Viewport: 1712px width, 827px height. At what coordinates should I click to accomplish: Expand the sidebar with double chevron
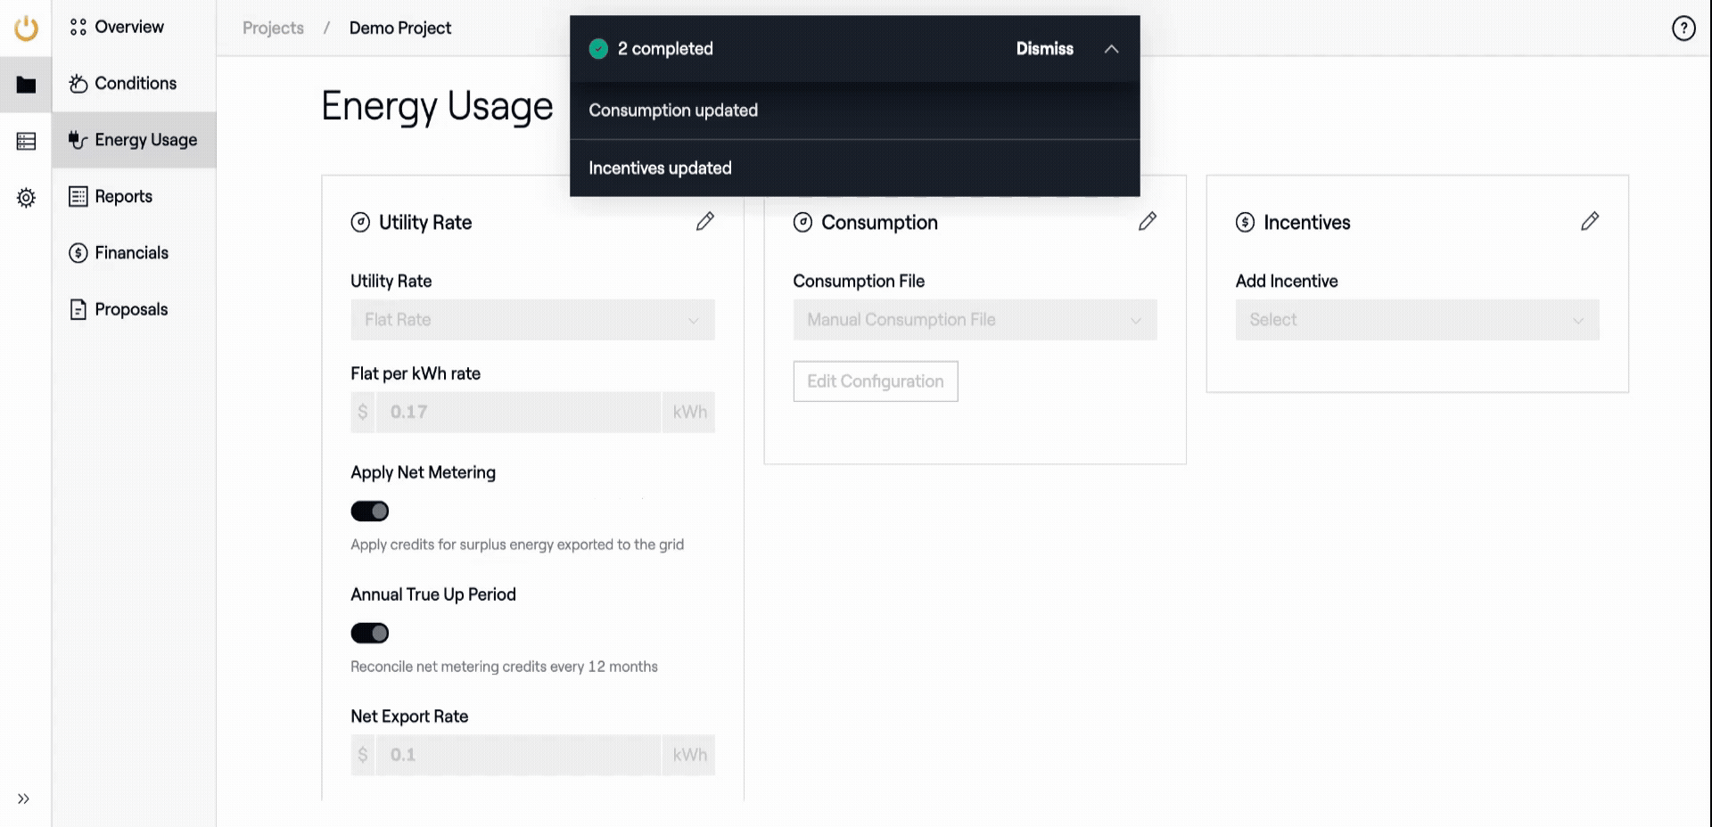click(x=24, y=798)
